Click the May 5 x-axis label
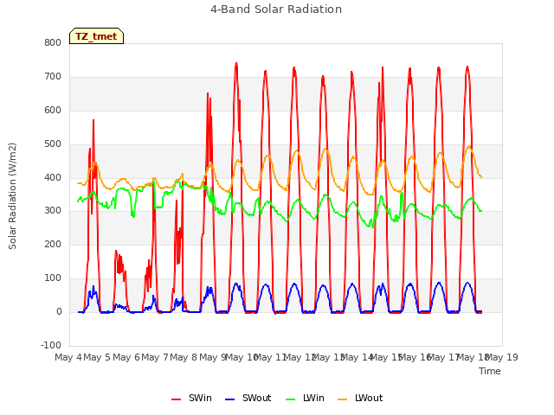The width and height of the screenshot is (554, 415). click(97, 357)
